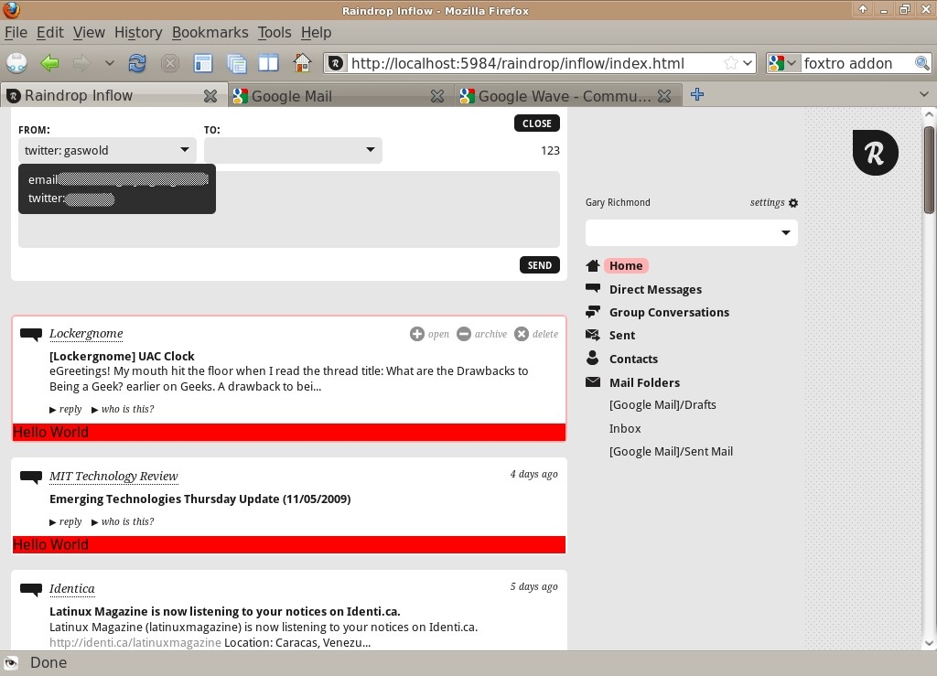Click the Group Conversations bubbles icon

point(593,312)
